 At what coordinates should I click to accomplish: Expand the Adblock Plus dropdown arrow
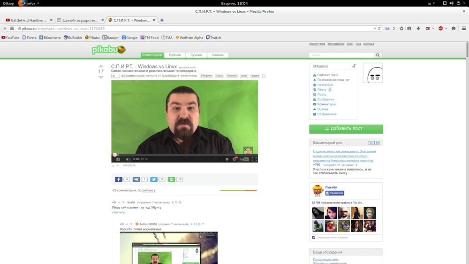pos(446,29)
